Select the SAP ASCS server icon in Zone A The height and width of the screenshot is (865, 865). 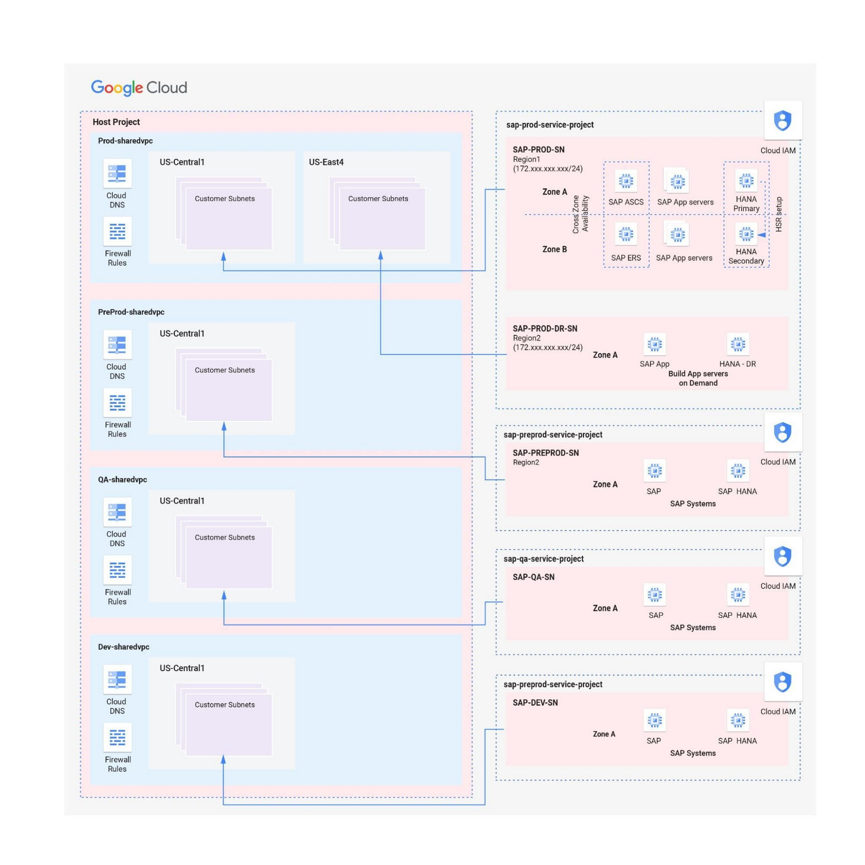(x=623, y=182)
